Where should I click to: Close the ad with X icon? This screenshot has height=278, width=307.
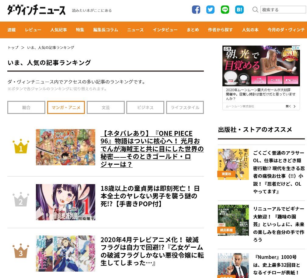pos(298,48)
